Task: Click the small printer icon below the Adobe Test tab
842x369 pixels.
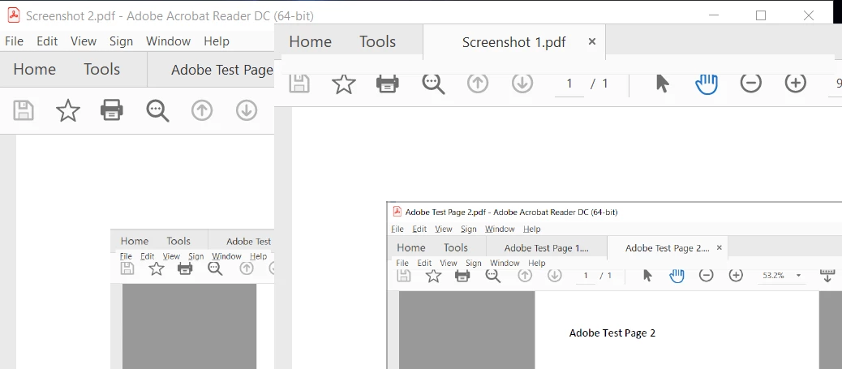Action: tap(185, 268)
